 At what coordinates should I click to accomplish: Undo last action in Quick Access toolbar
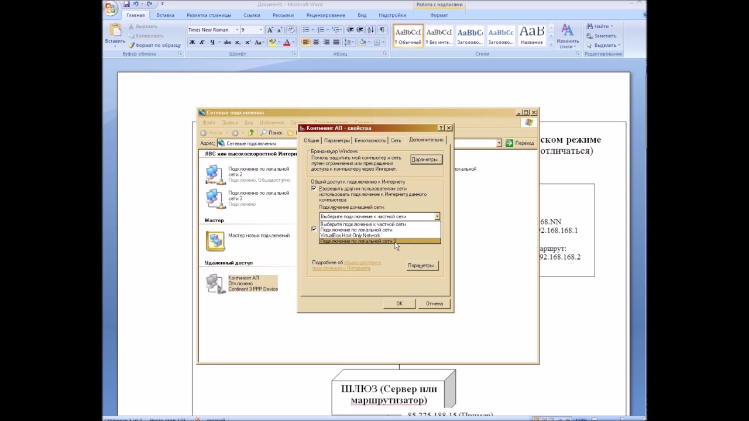(136, 4)
